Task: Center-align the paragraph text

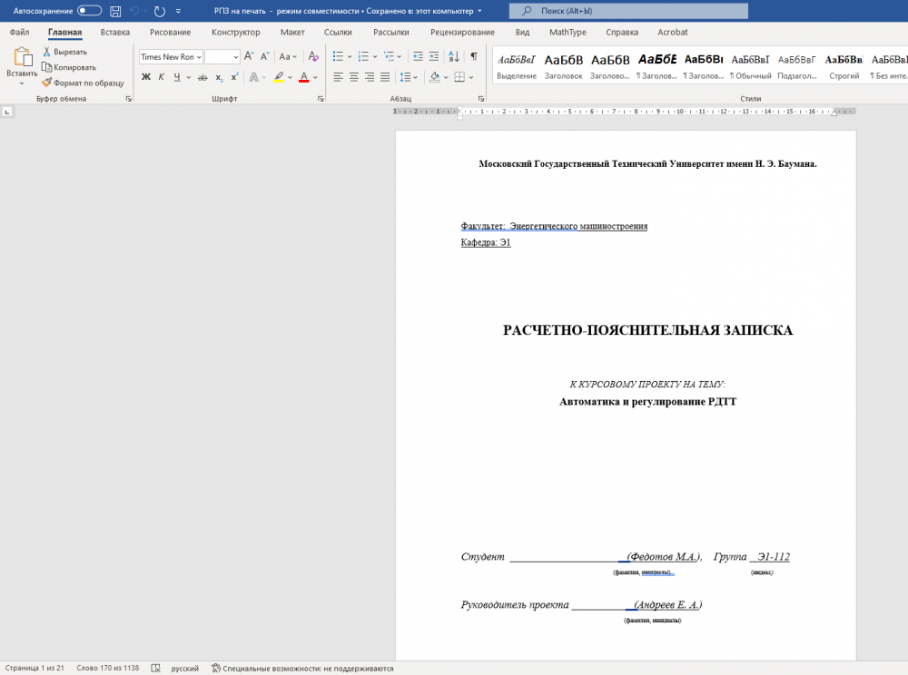Action: coord(354,77)
